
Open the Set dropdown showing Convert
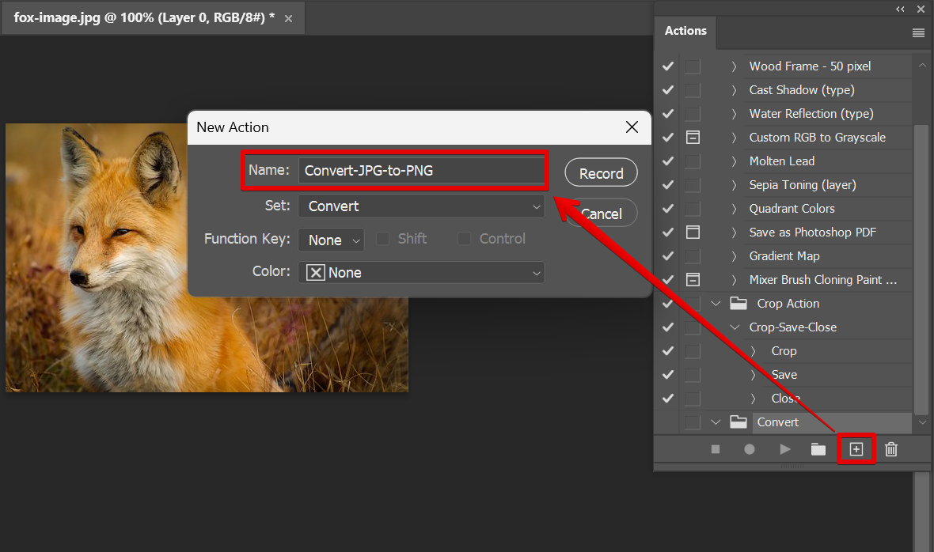pyautogui.click(x=421, y=206)
